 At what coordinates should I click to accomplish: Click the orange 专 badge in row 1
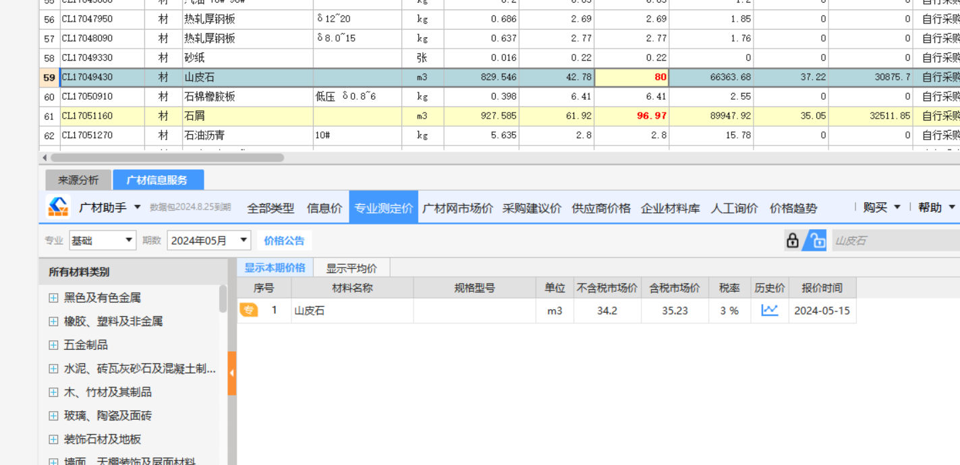(249, 311)
